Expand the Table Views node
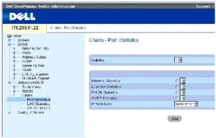The width and height of the screenshot is (216, 138). coord(14,87)
